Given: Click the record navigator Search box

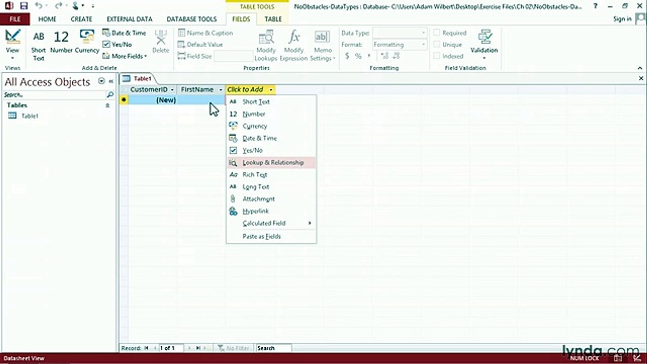Looking at the screenshot, I should [273, 348].
